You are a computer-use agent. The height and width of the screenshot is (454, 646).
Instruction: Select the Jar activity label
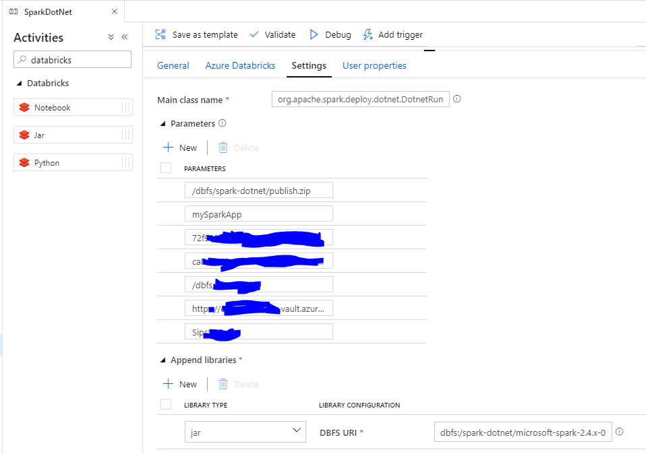[x=39, y=135]
